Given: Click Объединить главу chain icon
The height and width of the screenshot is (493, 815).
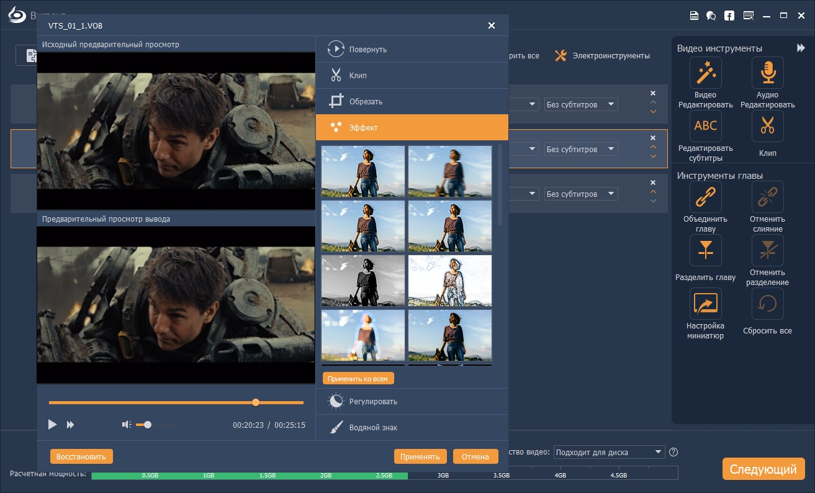Looking at the screenshot, I should click(x=705, y=197).
